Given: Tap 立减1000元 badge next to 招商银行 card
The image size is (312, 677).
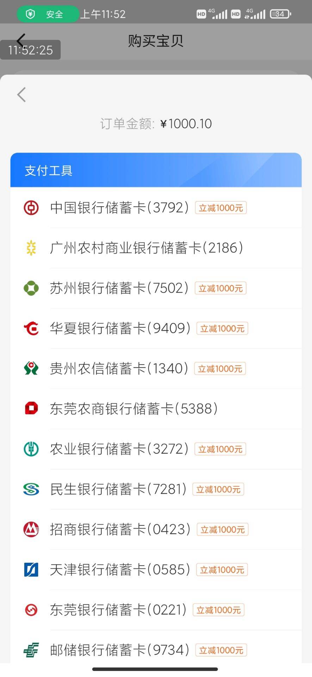Looking at the screenshot, I should pos(223,529).
